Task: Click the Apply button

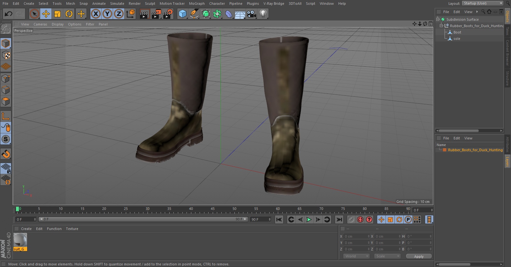Action: (419, 256)
